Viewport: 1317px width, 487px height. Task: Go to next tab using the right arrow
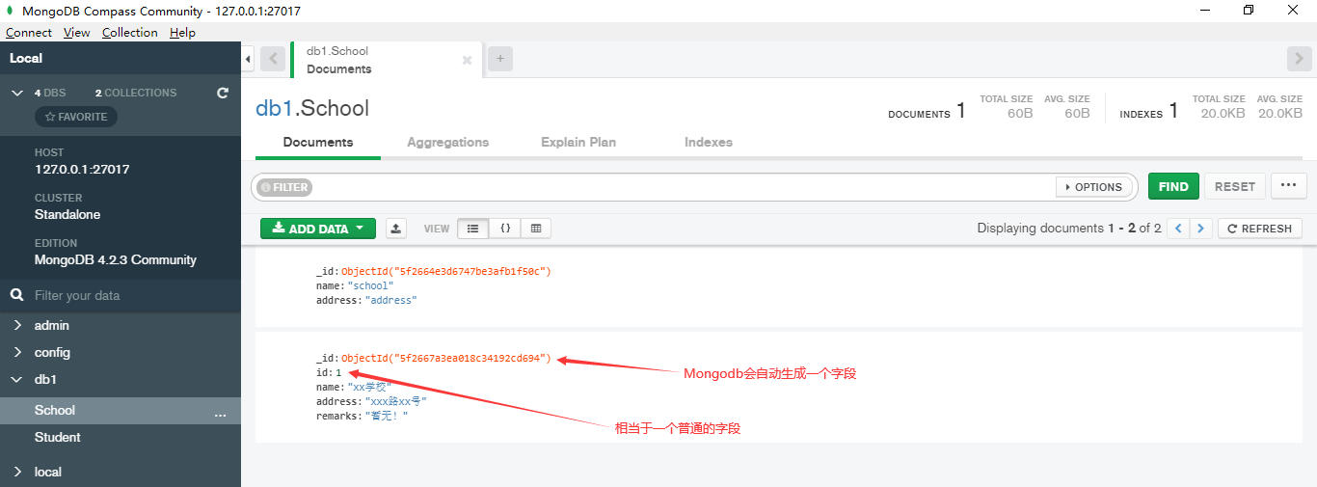pyautogui.click(x=1299, y=59)
